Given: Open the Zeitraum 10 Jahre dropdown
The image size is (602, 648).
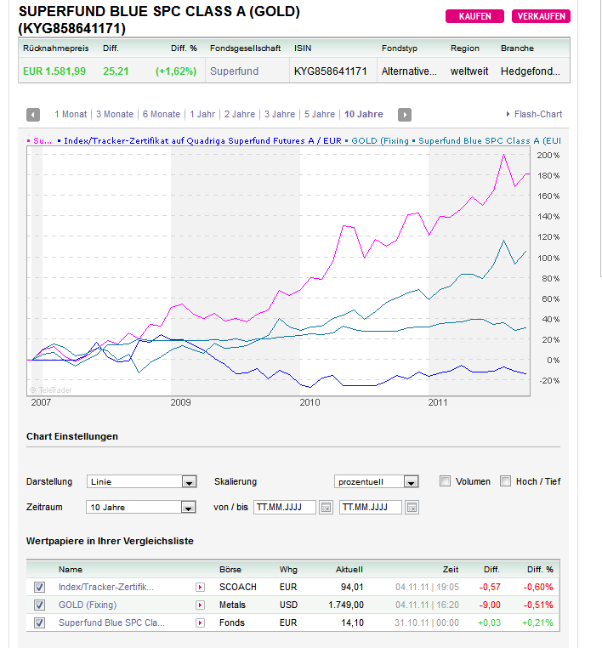Looking at the screenshot, I should 141,507.
